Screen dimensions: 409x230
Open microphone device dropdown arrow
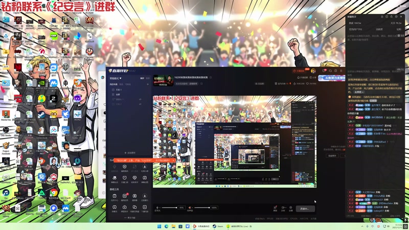click(160, 208)
